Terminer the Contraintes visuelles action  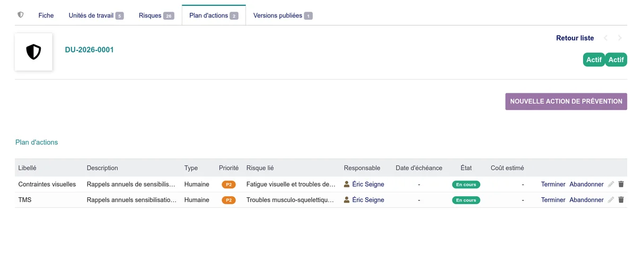[553, 185]
